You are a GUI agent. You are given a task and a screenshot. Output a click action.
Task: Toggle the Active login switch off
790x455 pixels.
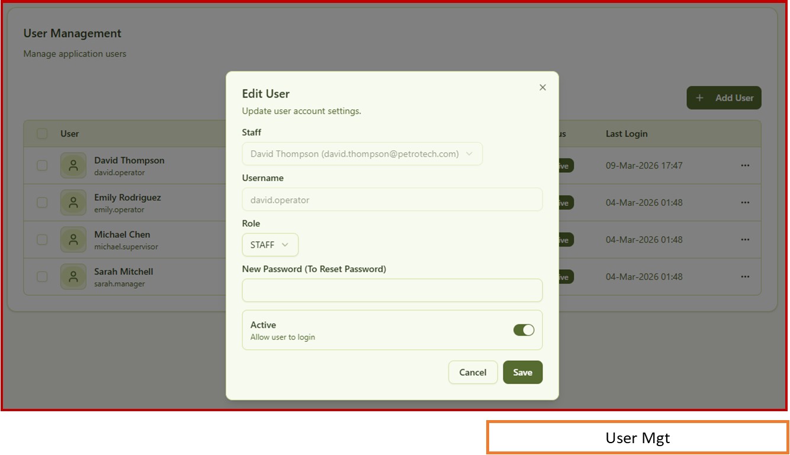click(524, 330)
